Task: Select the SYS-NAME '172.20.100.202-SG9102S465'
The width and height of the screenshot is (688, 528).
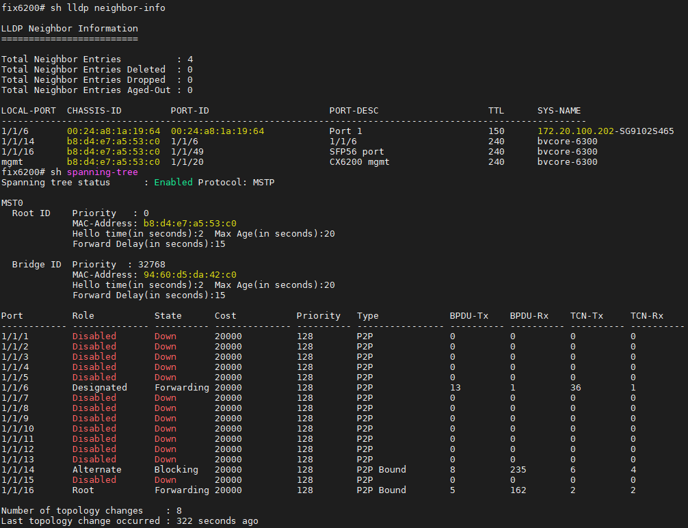Action: coord(606,131)
